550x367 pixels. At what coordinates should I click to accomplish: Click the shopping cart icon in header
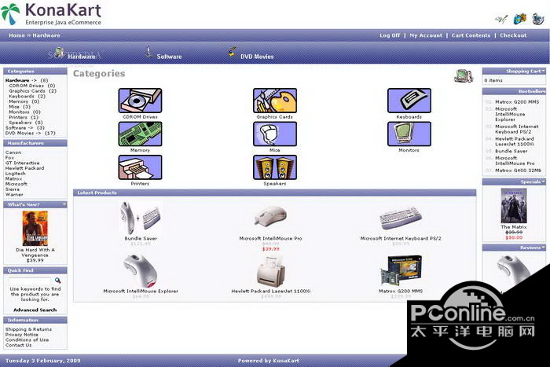pos(519,19)
